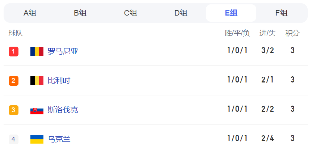Open the 斯洛伐克 team link
316x153 pixels.
click(63, 110)
